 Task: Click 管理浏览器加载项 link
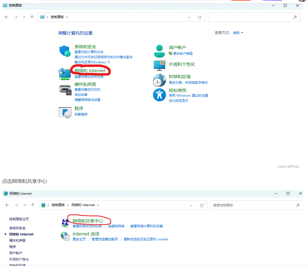click(105, 239)
